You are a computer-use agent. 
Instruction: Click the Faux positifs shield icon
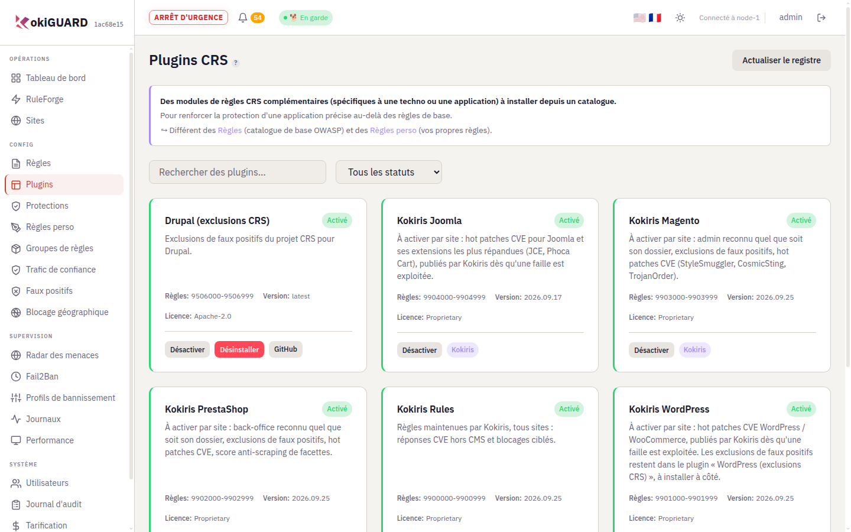(16, 291)
